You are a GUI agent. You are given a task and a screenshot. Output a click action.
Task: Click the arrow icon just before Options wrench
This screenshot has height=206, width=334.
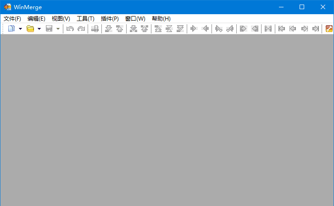pyautogui.click(x=316, y=28)
